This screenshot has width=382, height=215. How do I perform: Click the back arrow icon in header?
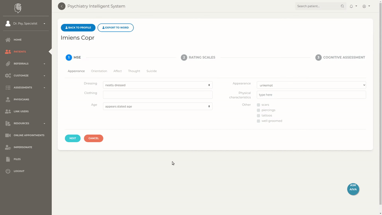click(62, 6)
